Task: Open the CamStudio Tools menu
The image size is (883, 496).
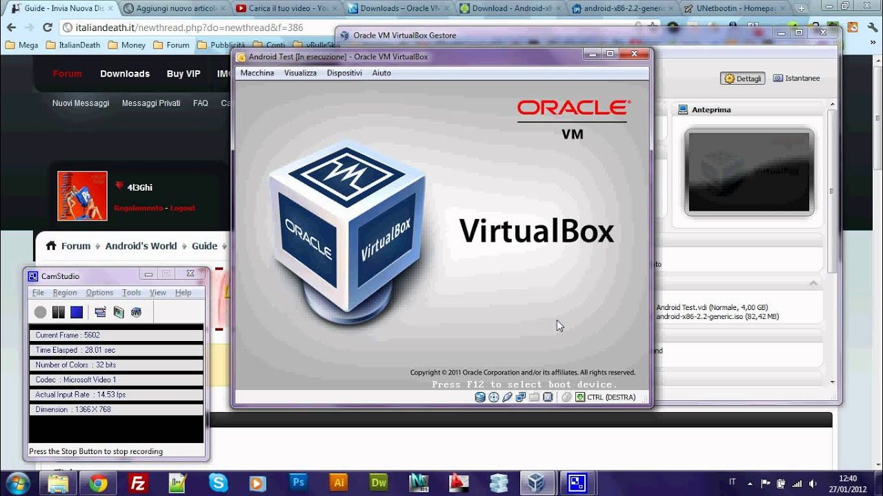Action: click(x=131, y=293)
